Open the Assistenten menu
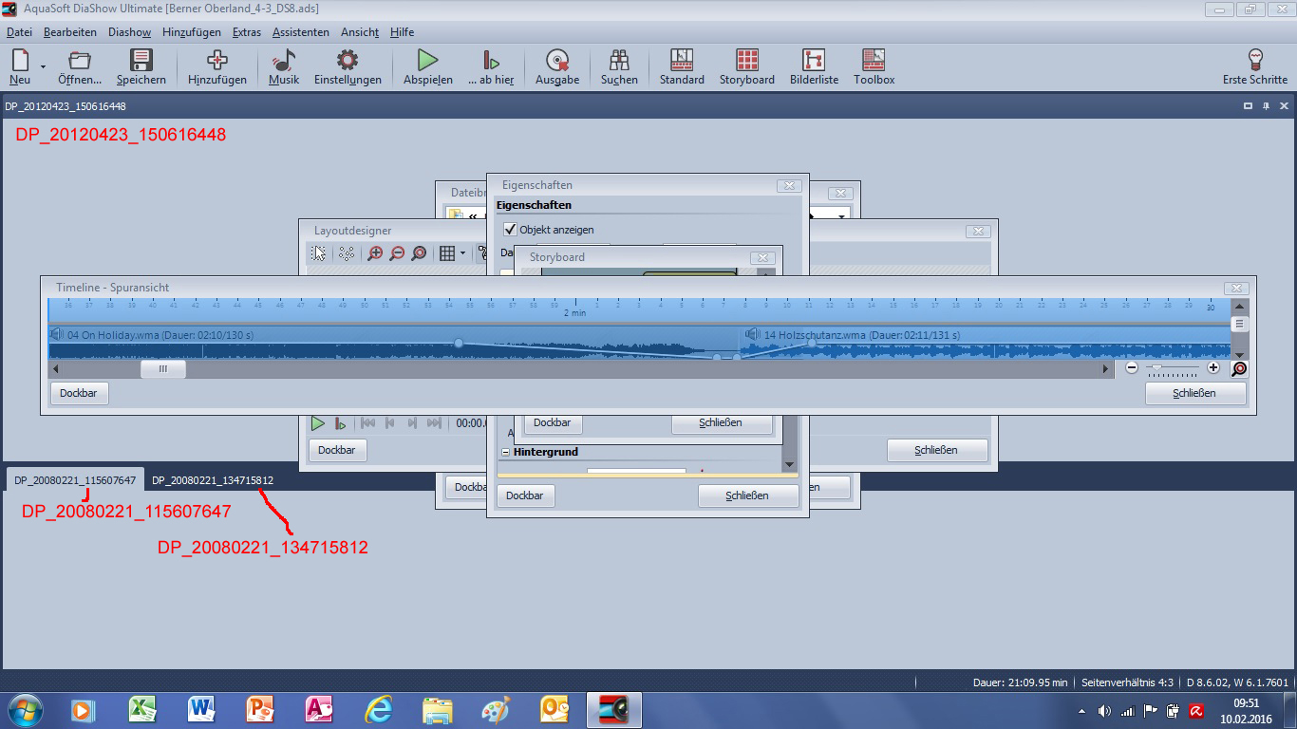Viewport: 1297px width, 729px height. [300, 32]
